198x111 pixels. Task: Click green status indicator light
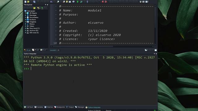pyautogui.click(x=155, y=110)
